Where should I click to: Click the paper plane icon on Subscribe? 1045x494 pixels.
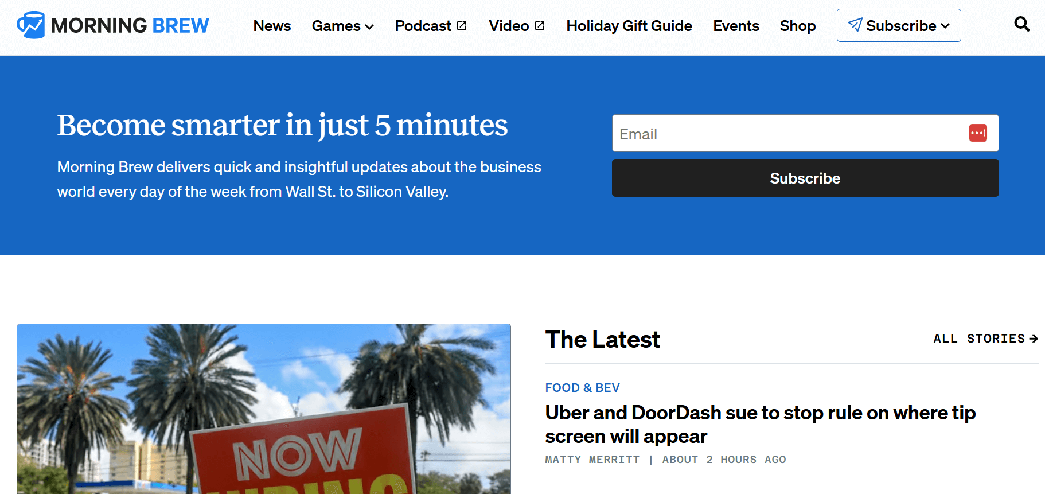tap(855, 25)
